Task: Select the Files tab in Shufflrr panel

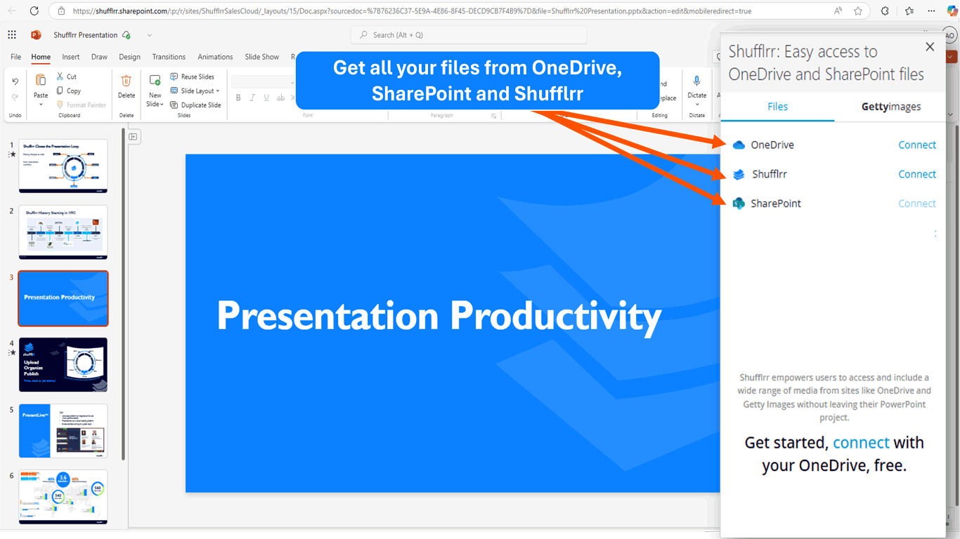Action: [x=777, y=107]
